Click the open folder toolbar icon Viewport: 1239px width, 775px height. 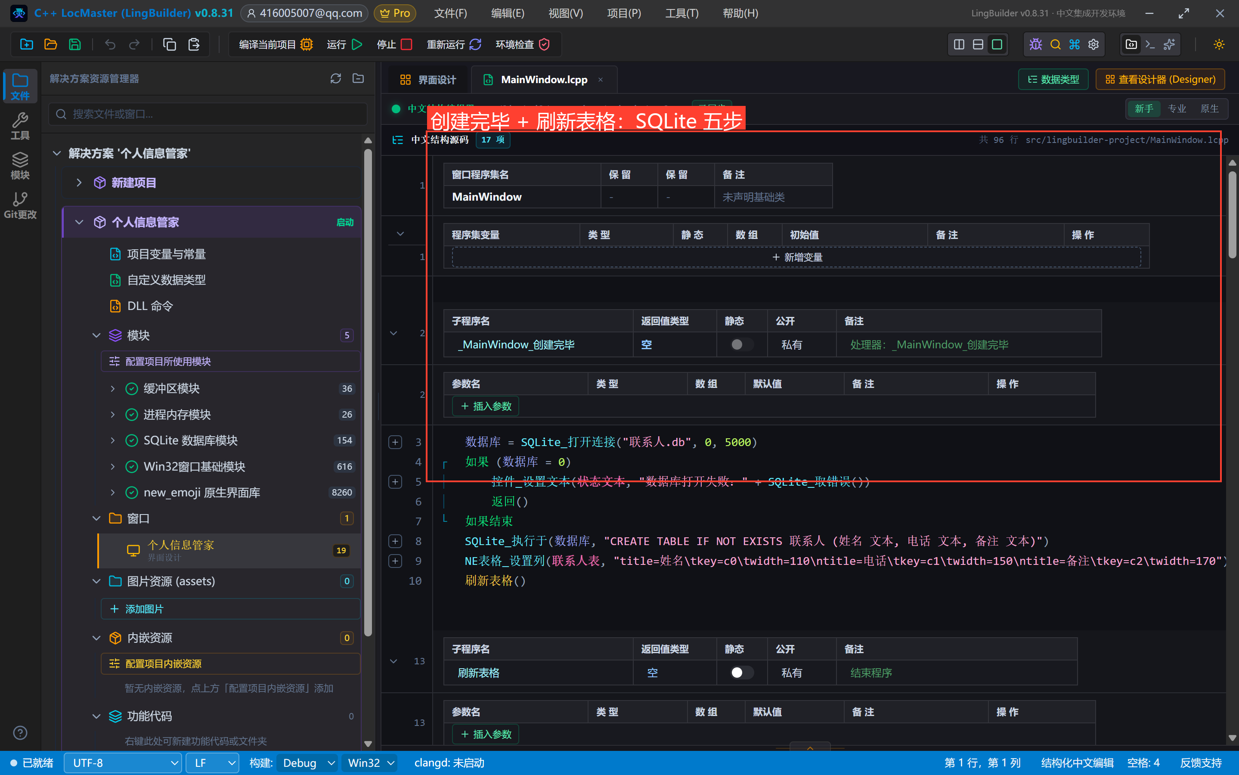[x=51, y=45]
